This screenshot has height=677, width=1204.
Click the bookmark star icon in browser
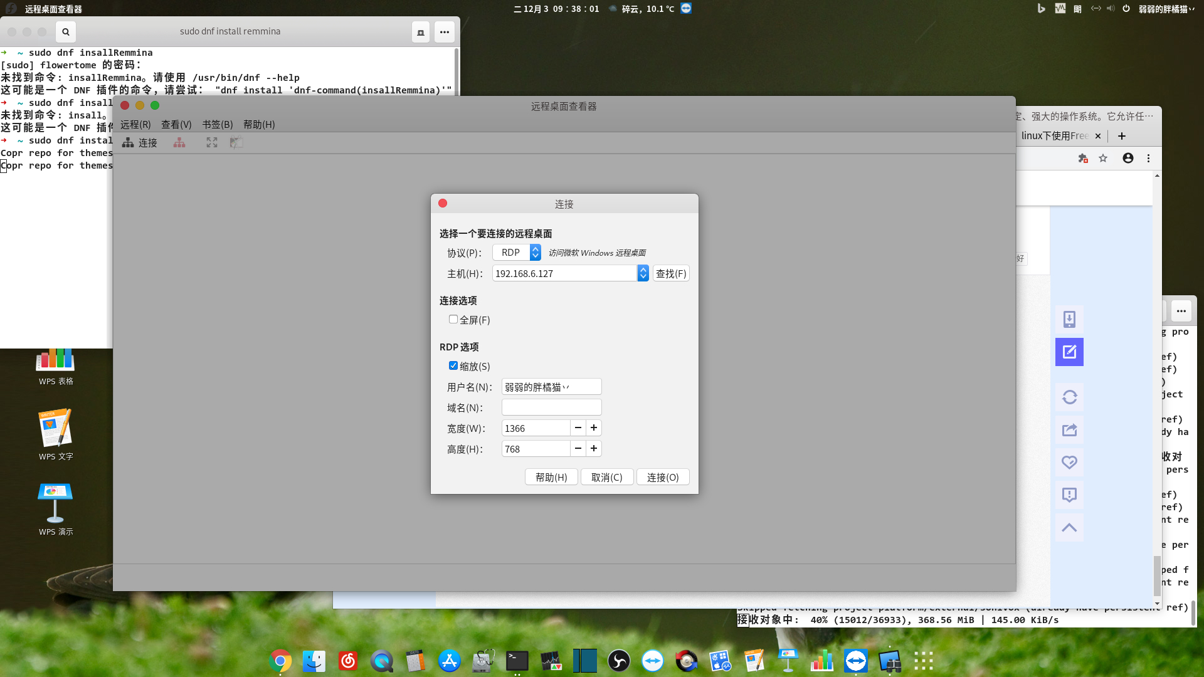pos(1103,159)
